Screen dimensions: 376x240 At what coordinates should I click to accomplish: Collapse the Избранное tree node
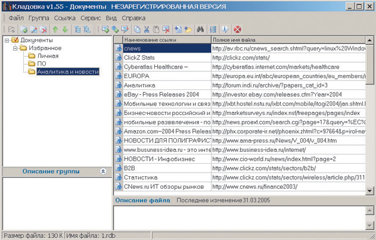pyautogui.click(x=15, y=48)
